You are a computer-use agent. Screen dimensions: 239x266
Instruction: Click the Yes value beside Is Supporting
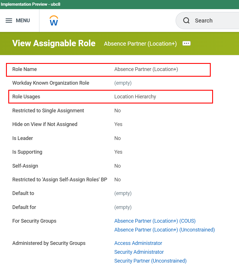[x=118, y=152]
